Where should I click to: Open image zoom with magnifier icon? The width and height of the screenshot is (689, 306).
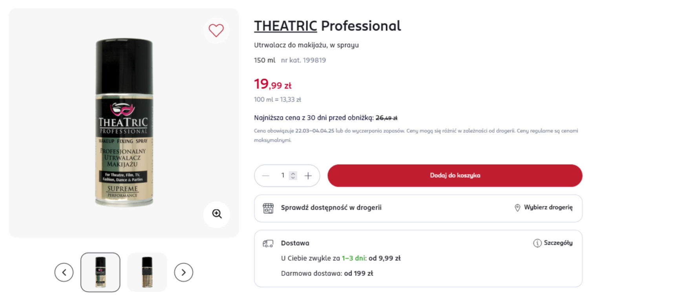[217, 214]
